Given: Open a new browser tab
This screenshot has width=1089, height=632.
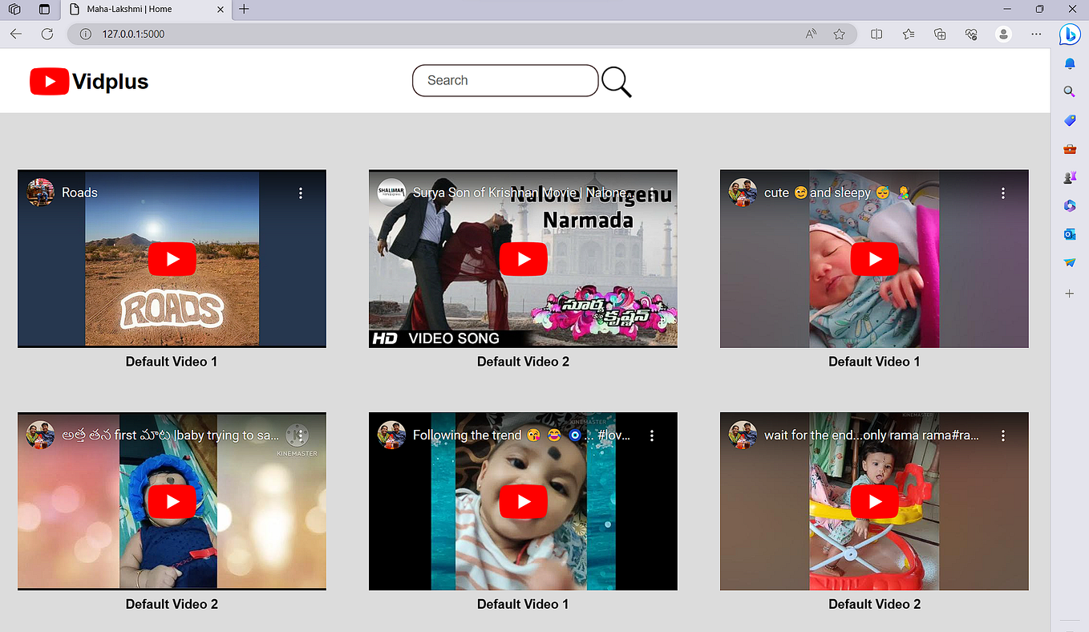Looking at the screenshot, I should (244, 9).
